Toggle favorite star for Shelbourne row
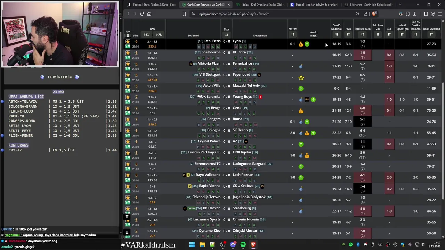Viewport: 445px width, 250px height. 128,53
